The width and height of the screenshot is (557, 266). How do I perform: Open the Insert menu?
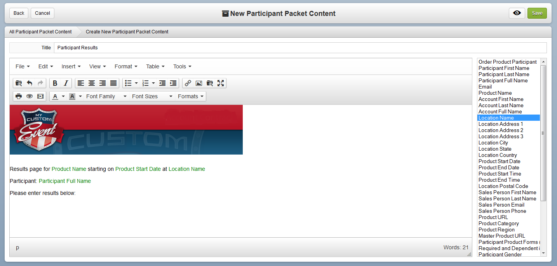point(71,66)
